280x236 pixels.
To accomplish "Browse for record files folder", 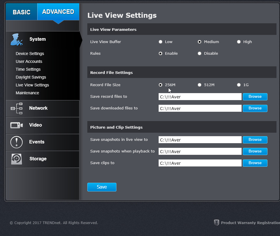I will click(255, 97).
